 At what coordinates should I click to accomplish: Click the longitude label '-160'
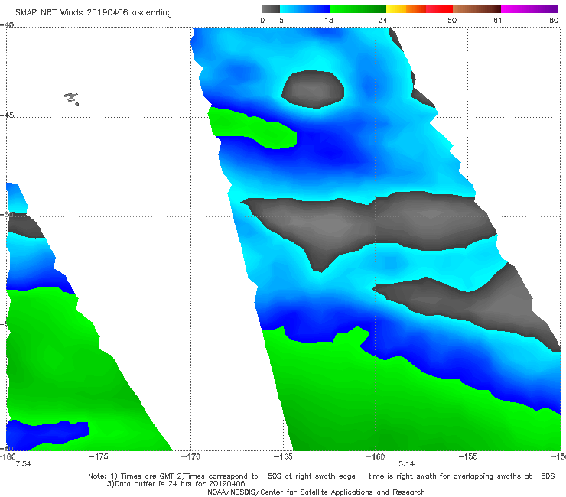[375, 456]
